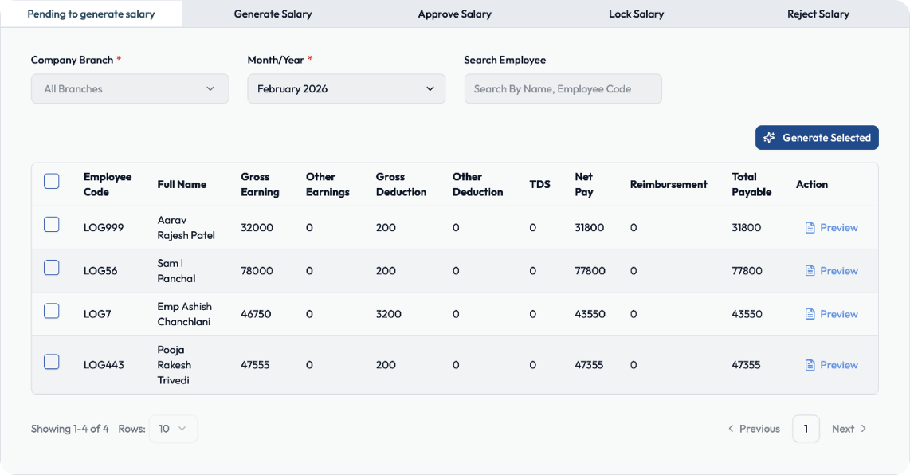Go to the Lock Salary tab
Screen dimensions: 910x475
(636, 14)
